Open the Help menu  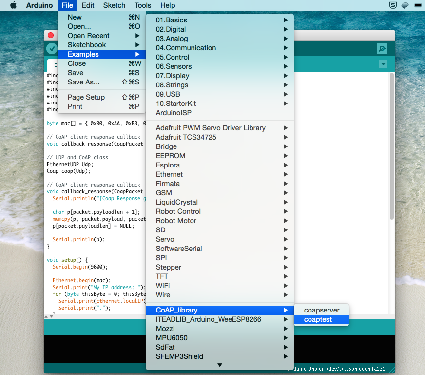coord(168,5)
